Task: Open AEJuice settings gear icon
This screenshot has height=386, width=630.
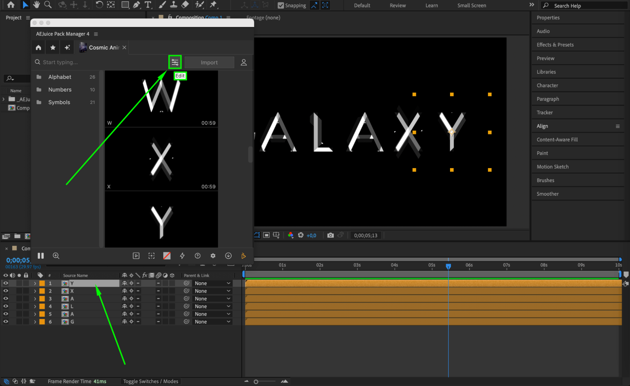Action: tap(213, 256)
